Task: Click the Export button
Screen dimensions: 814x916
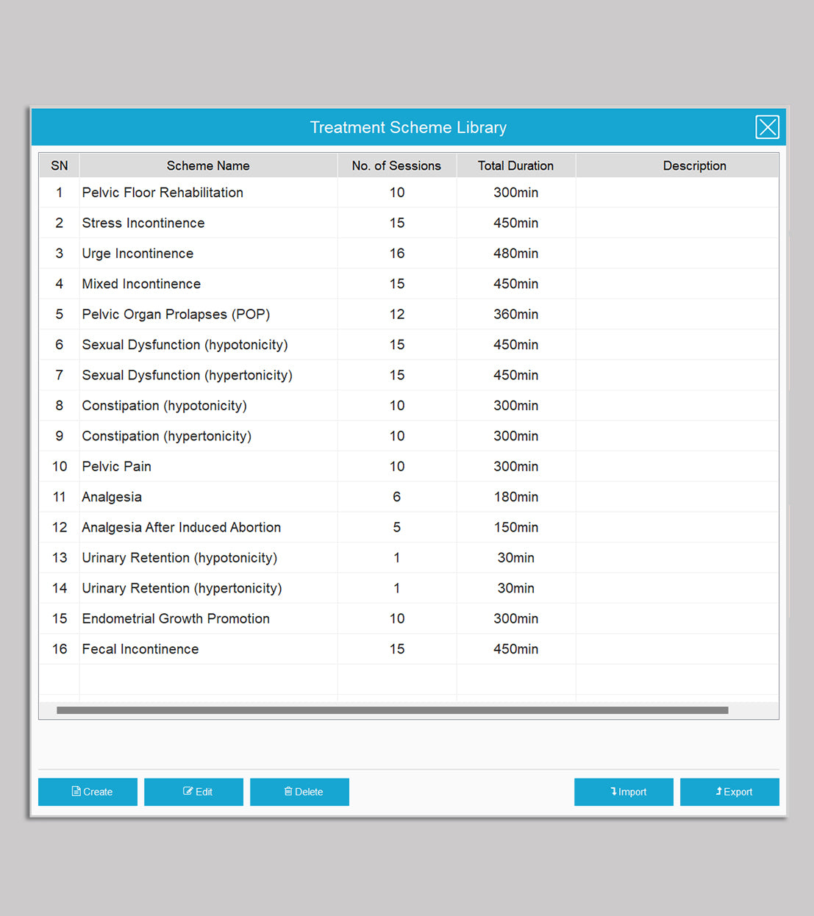Action: pyautogui.click(x=729, y=792)
